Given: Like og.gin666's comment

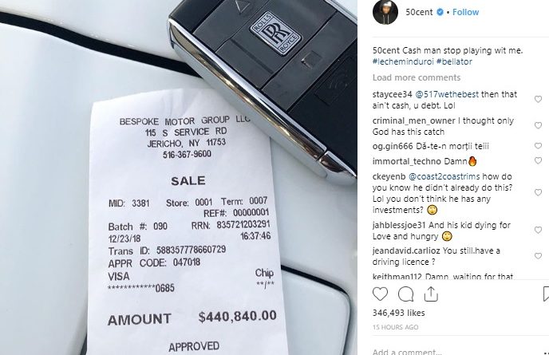Looking at the screenshot, I should 538,146.
